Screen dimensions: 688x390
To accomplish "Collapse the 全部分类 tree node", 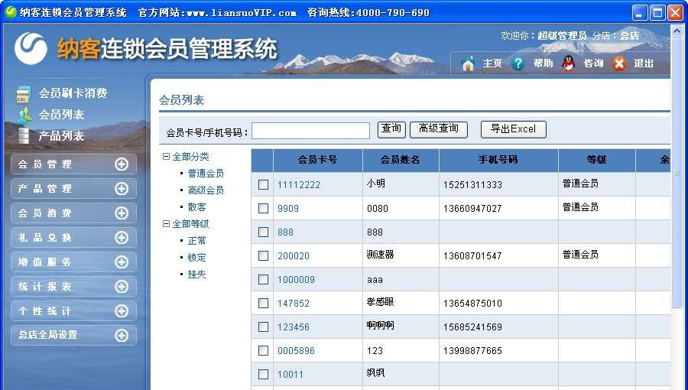I will point(166,156).
